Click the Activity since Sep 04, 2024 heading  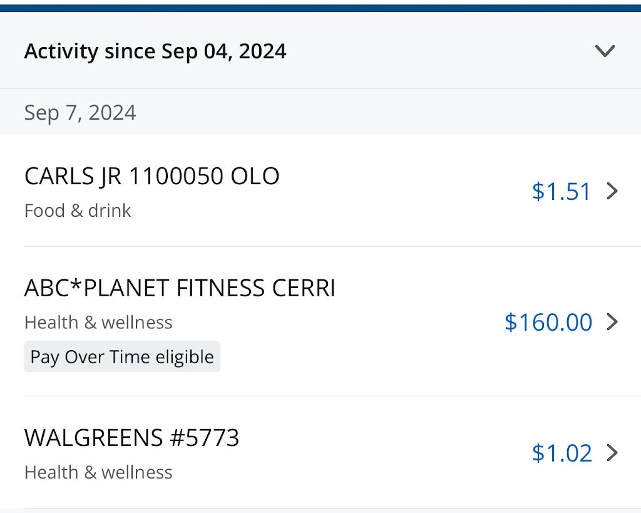click(155, 51)
